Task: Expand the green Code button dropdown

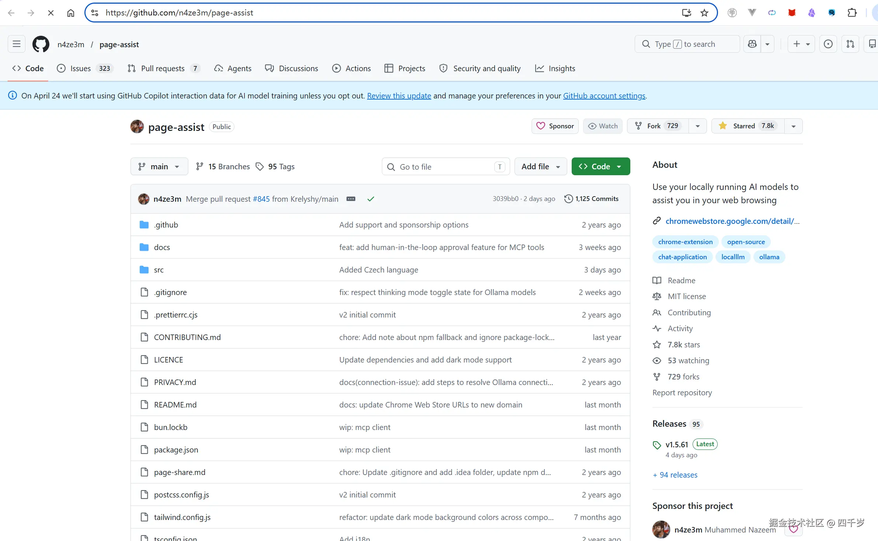Action: [x=619, y=166]
